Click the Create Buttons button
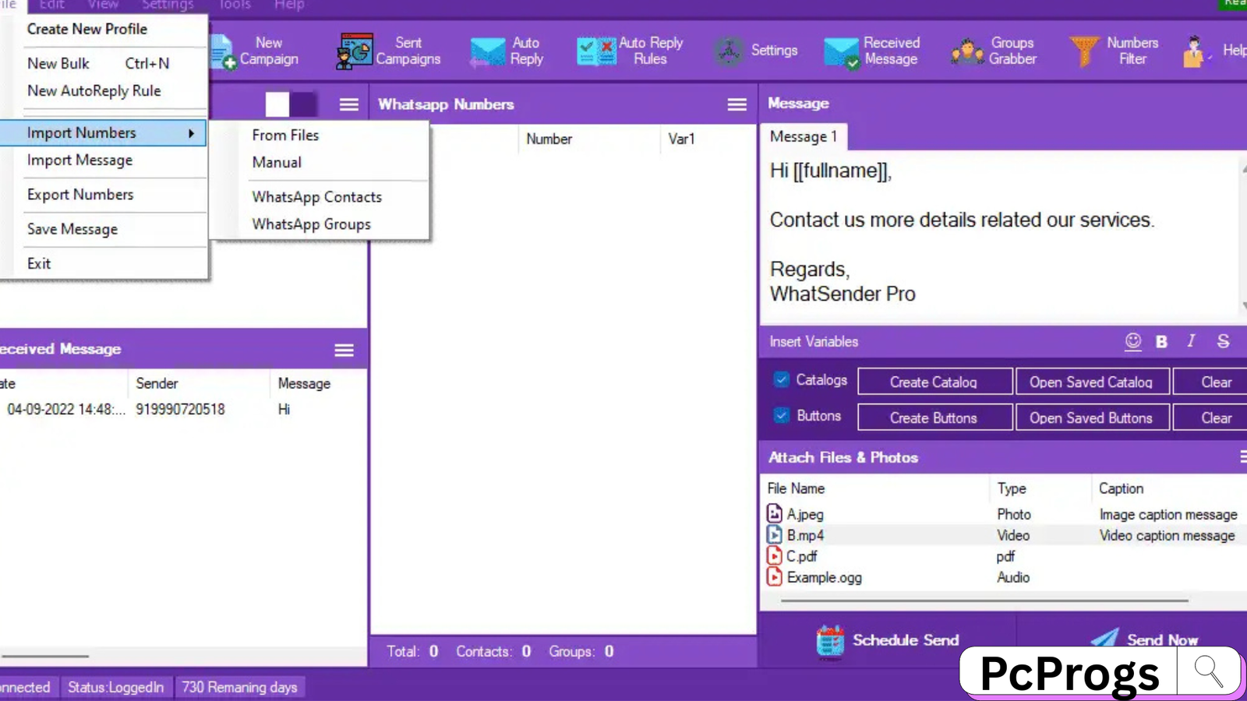Image resolution: width=1247 pixels, height=701 pixels. [934, 417]
